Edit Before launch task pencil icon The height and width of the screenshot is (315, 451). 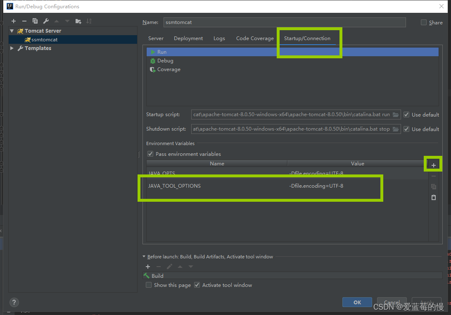pos(169,267)
